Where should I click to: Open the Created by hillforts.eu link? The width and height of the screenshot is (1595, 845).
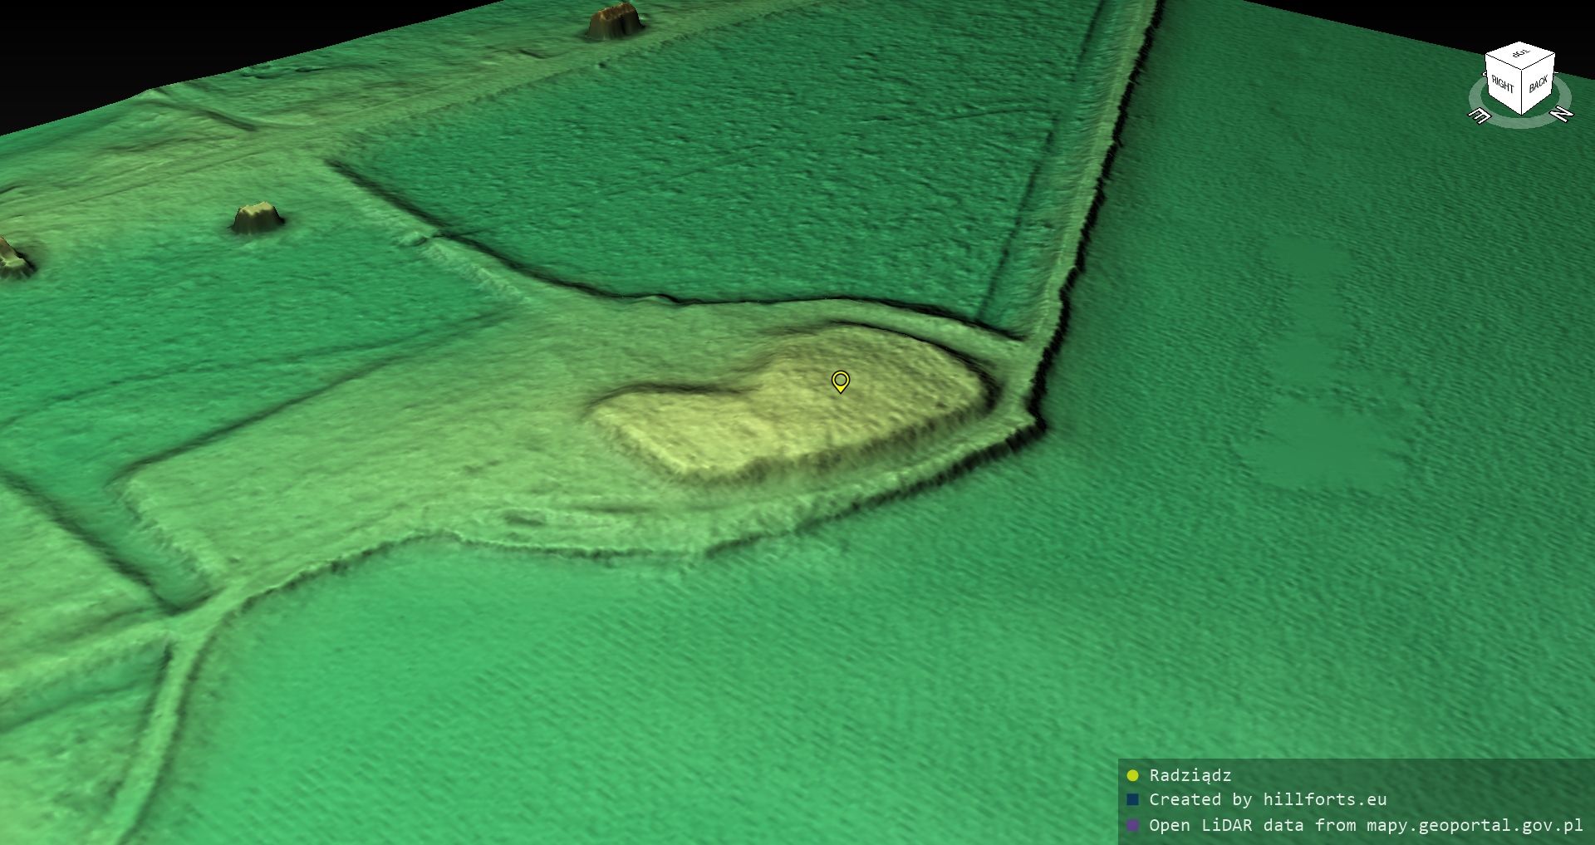pos(1267,799)
